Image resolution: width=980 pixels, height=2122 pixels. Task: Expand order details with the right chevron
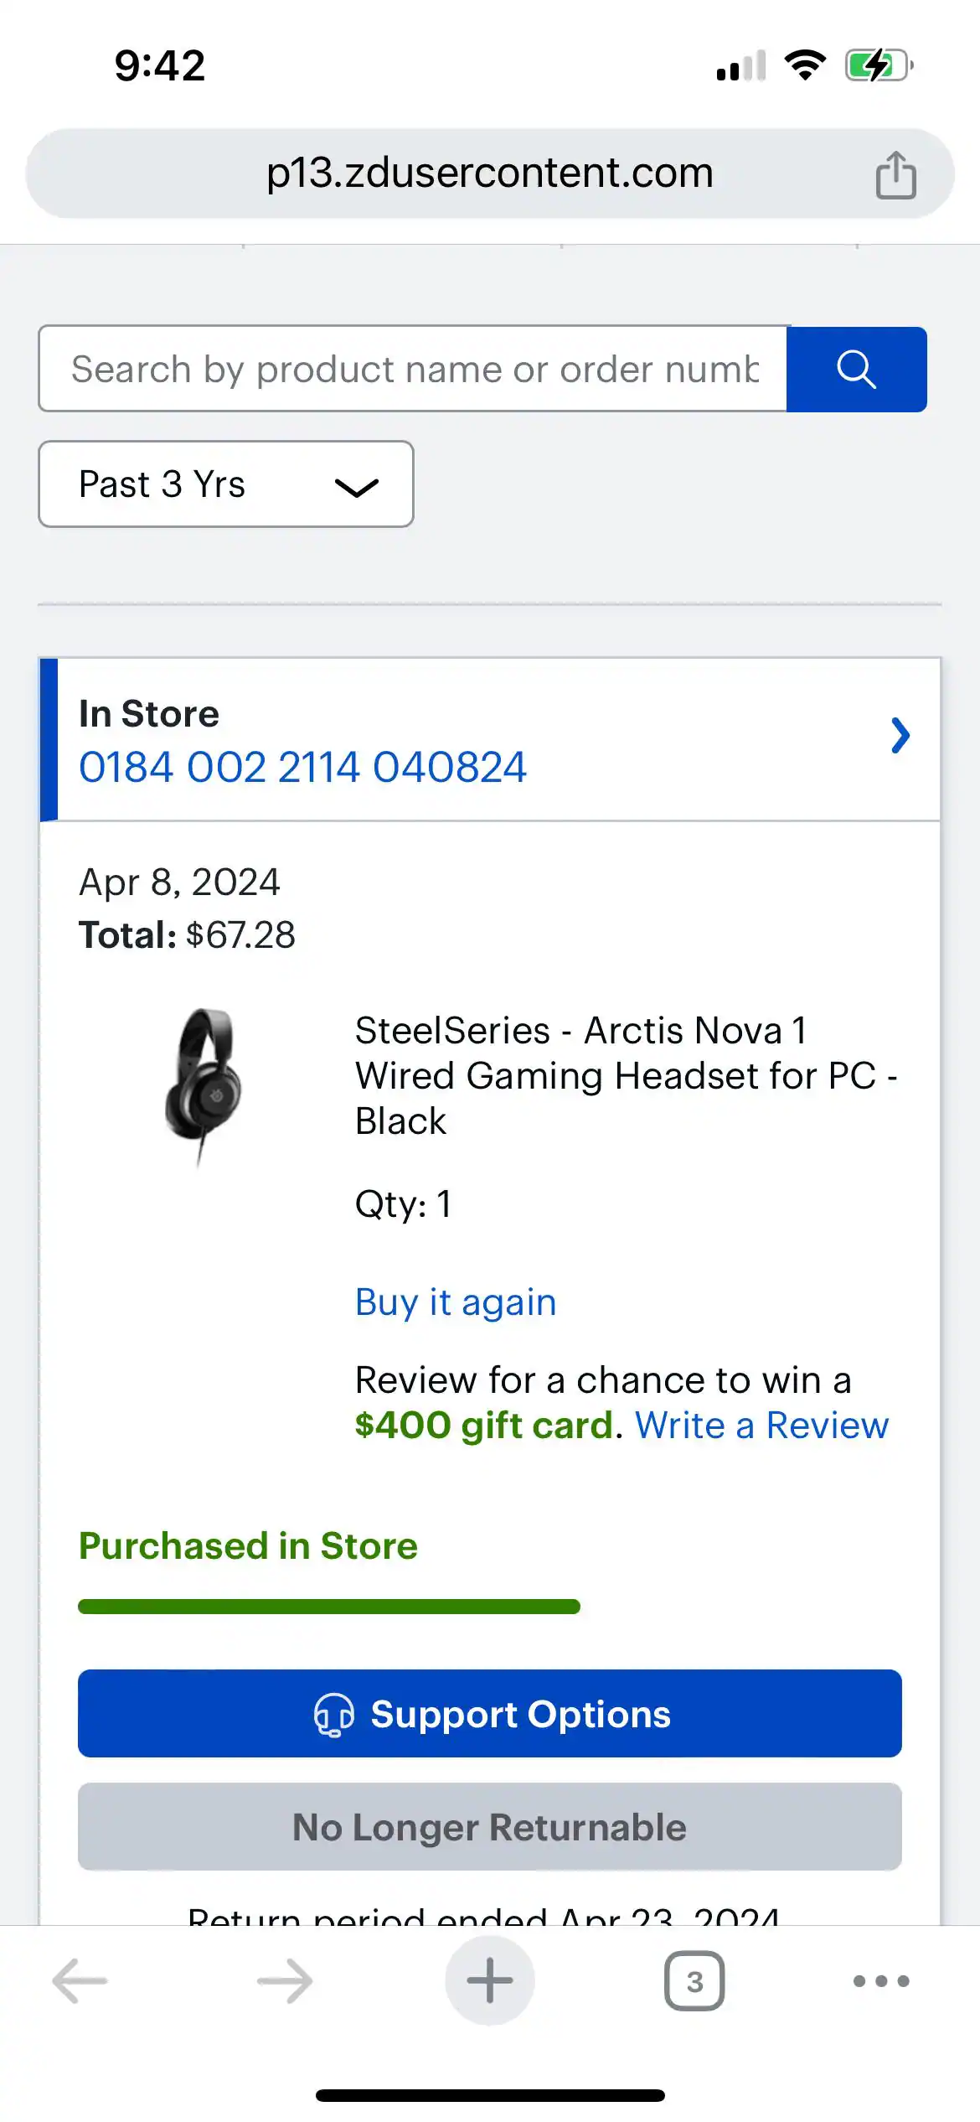[x=901, y=736]
